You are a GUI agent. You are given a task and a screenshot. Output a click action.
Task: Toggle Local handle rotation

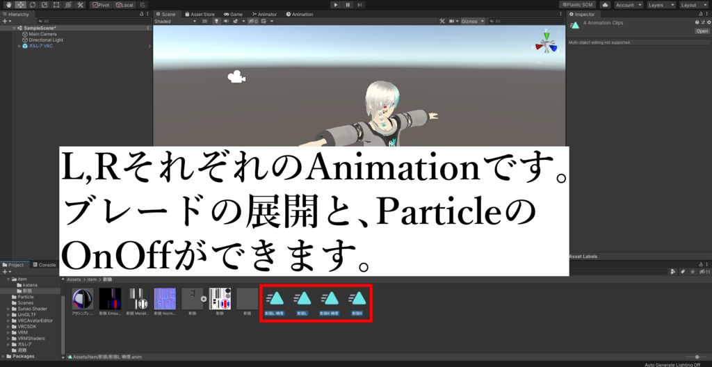pyautogui.click(x=124, y=5)
